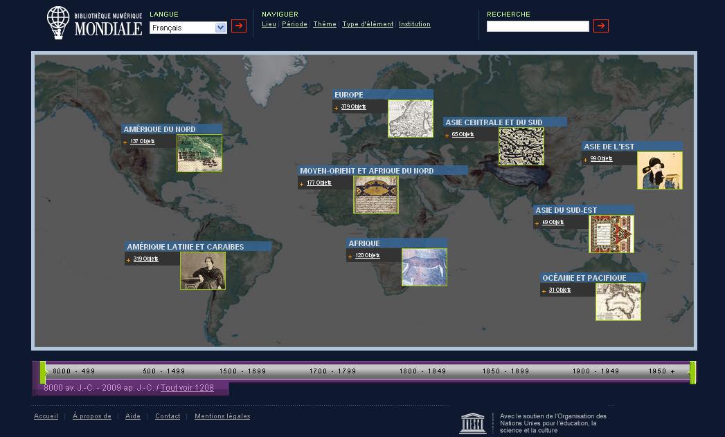The image size is (725, 437).
Task: Open the Asie Centrale calligraphy thumbnail
Action: tap(521, 147)
